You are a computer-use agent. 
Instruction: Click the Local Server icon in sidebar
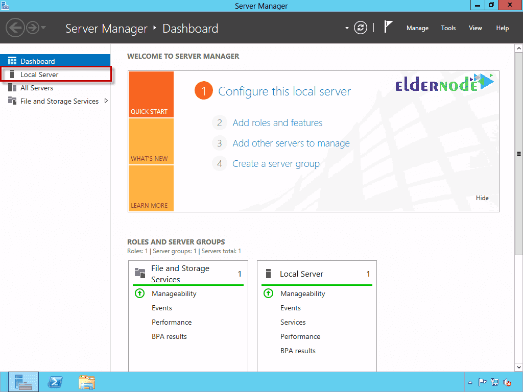[12, 74]
